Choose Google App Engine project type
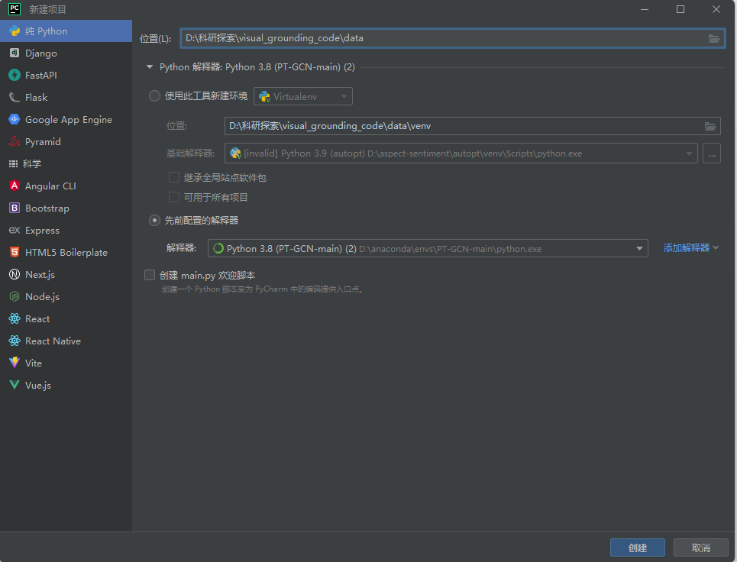737x562 pixels. coord(66,119)
